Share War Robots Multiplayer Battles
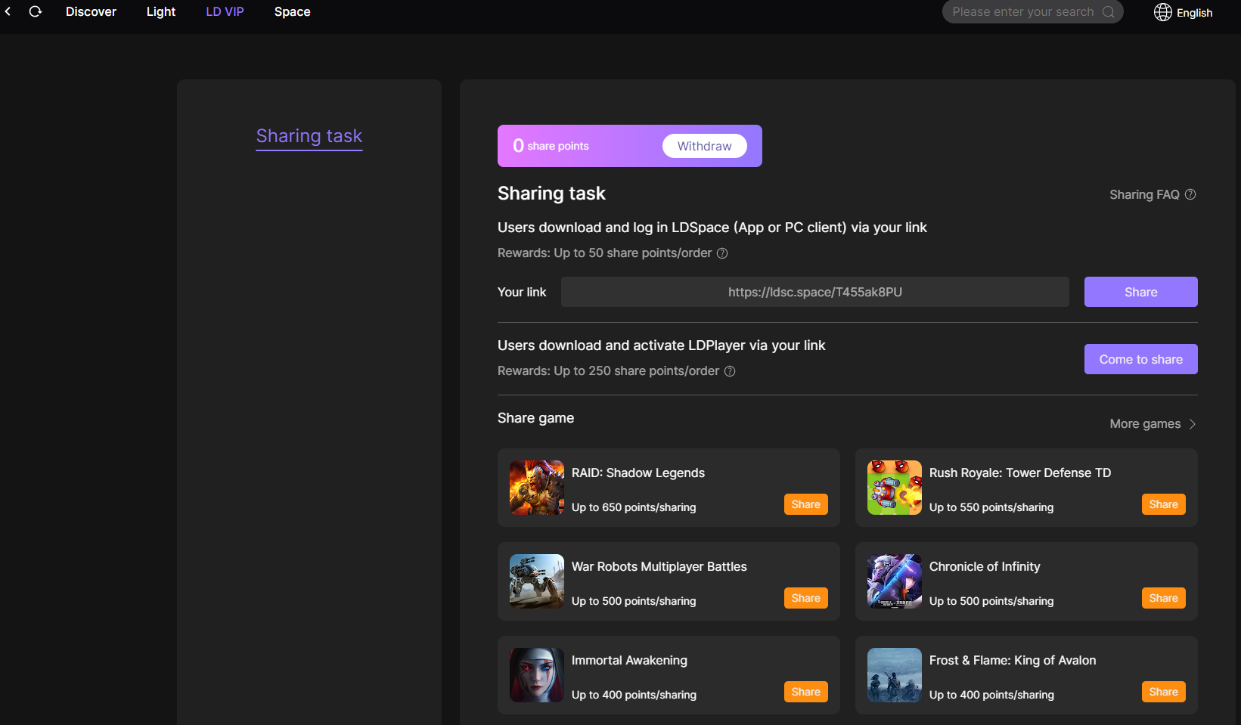Screen dimensions: 1241x725 [x=806, y=598]
